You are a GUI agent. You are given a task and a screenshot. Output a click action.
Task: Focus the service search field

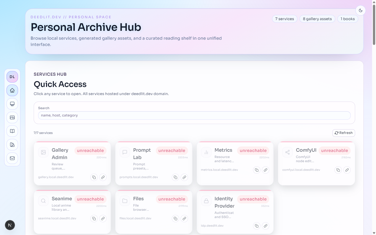point(194,115)
